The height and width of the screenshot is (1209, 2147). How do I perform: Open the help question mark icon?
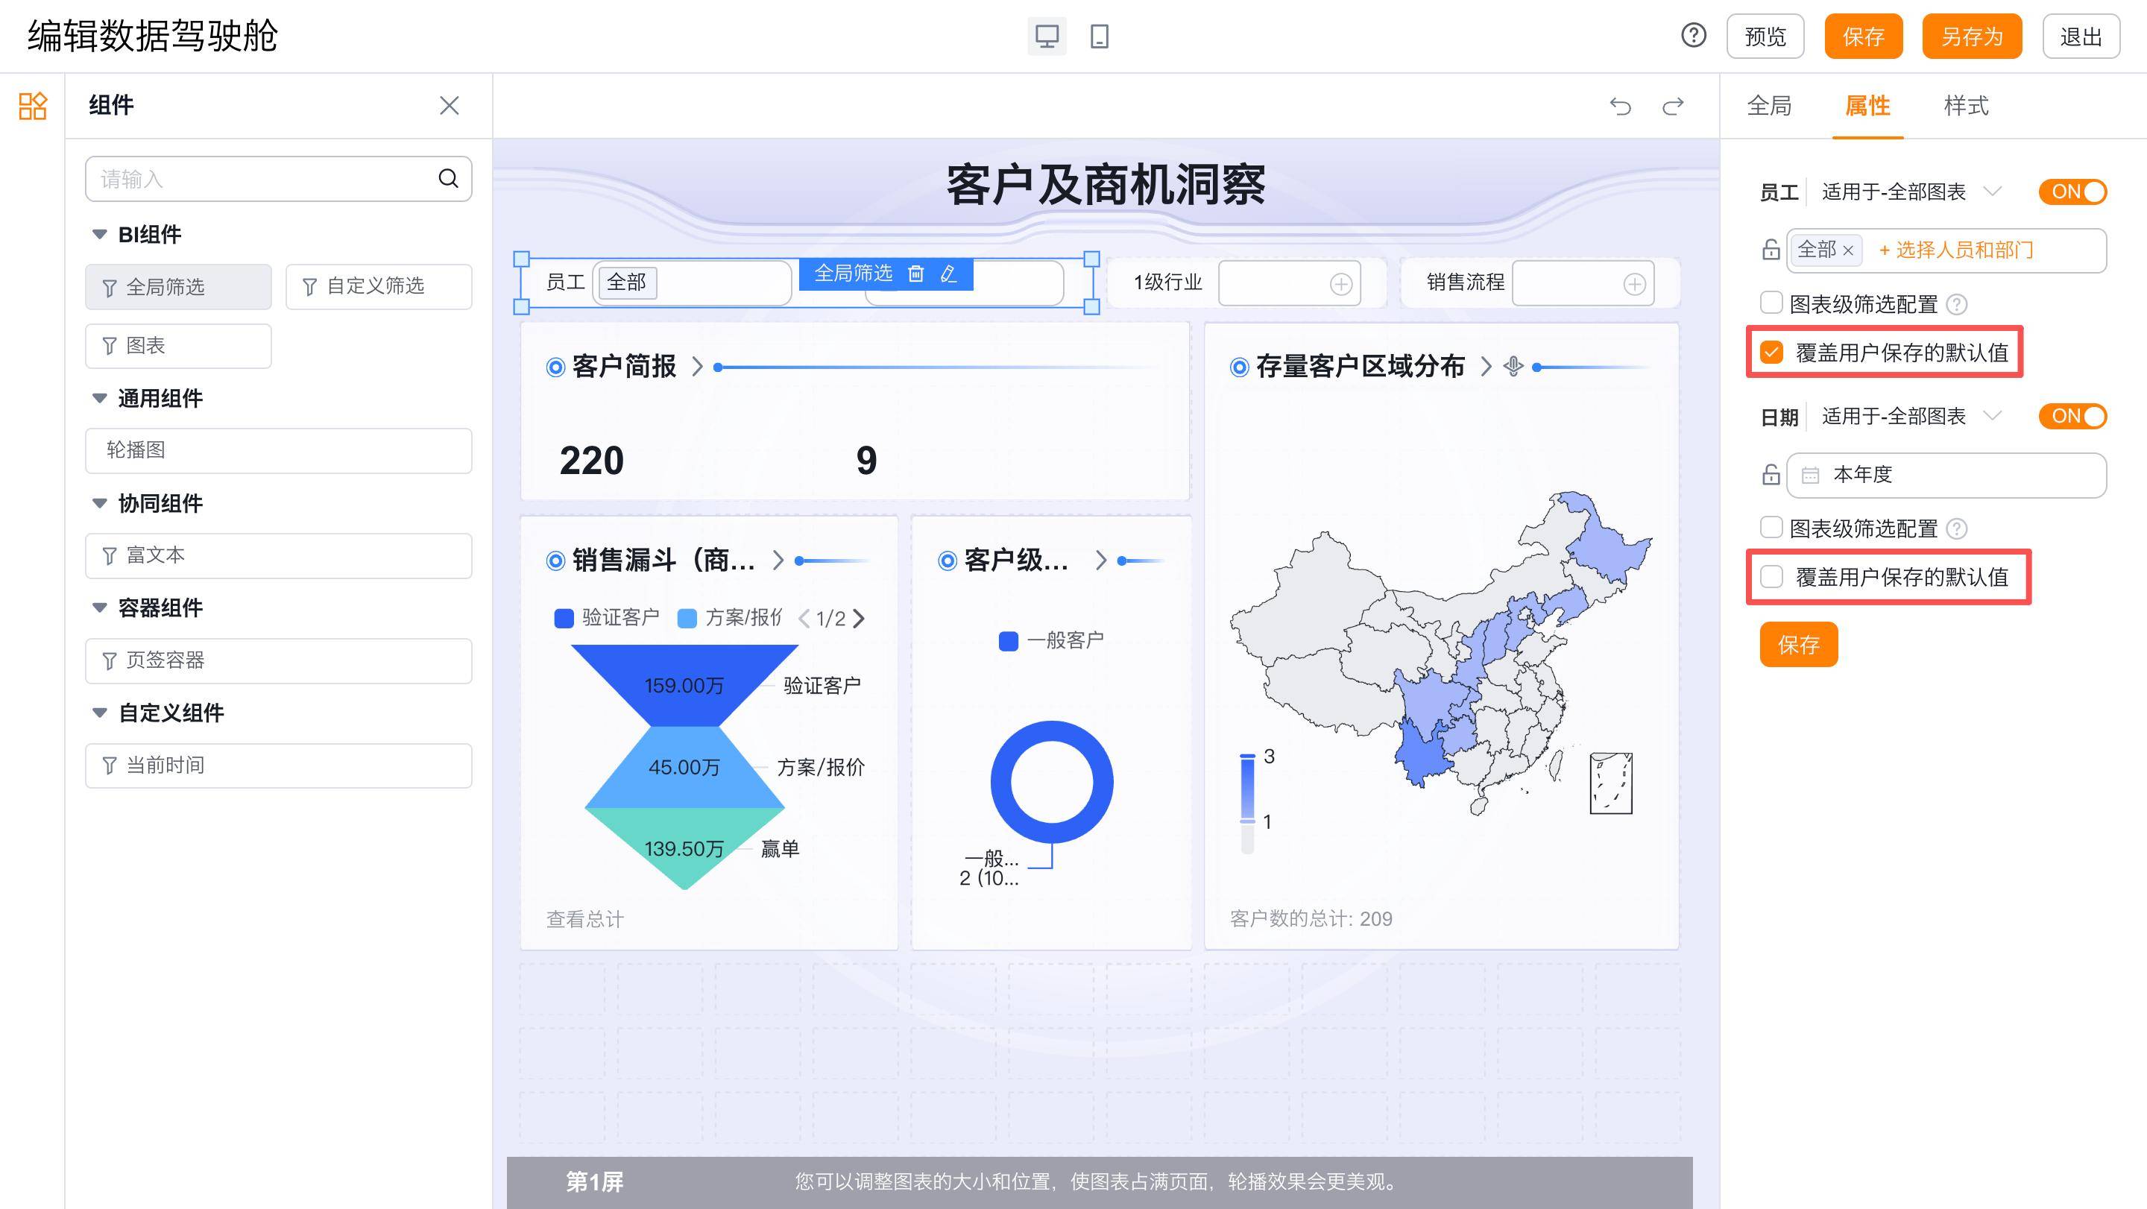point(1693,36)
